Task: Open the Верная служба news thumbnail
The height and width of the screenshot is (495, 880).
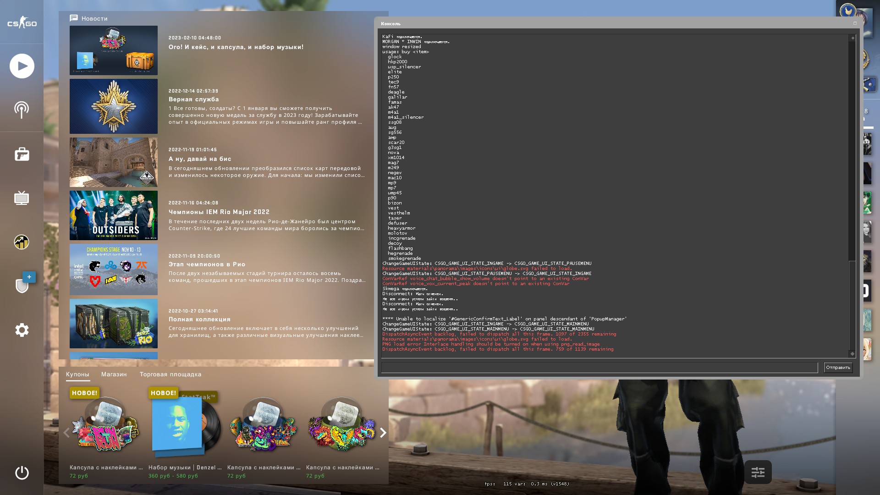Action: tap(114, 106)
